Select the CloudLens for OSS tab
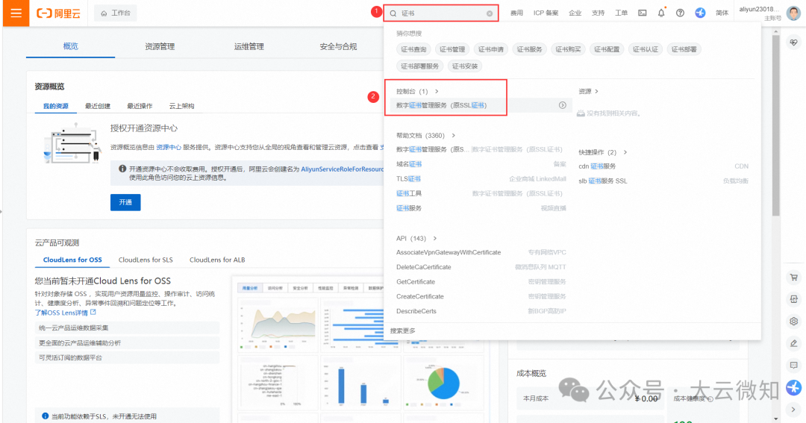The image size is (806, 423). click(72, 260)
